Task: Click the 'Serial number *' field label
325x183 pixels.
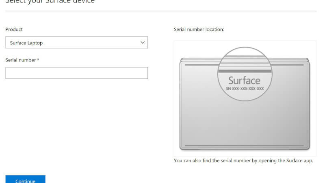Action: 22,60
